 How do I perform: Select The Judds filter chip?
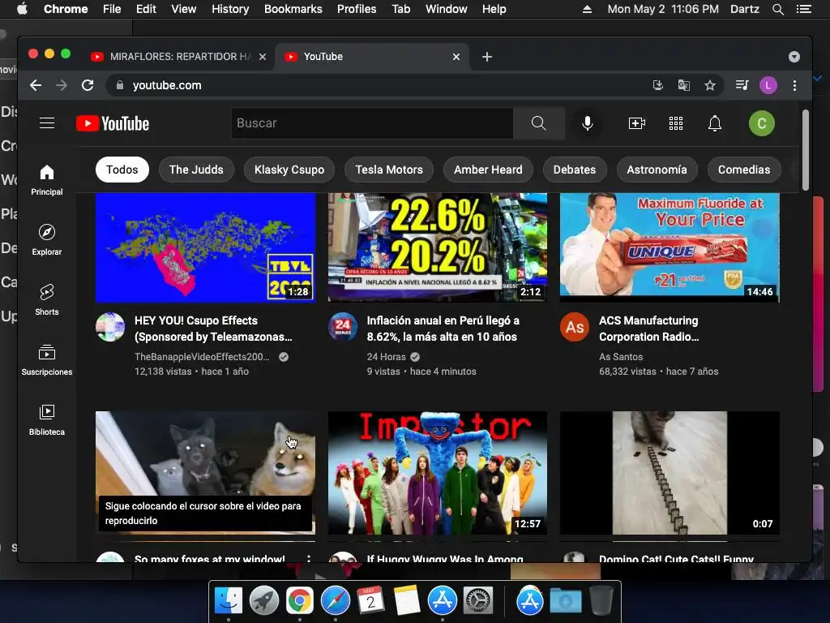196,170
